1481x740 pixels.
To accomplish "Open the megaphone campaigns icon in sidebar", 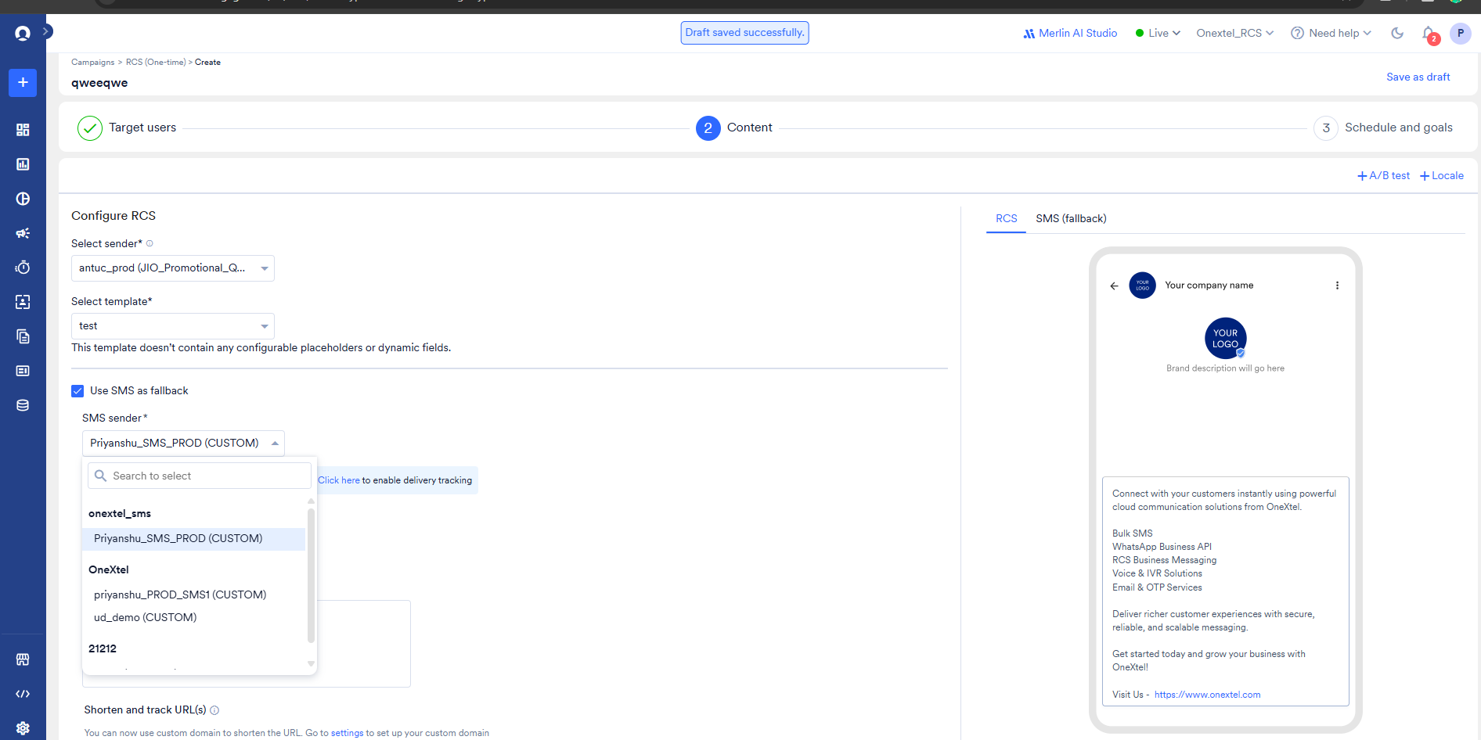I will tap(23, 233).
